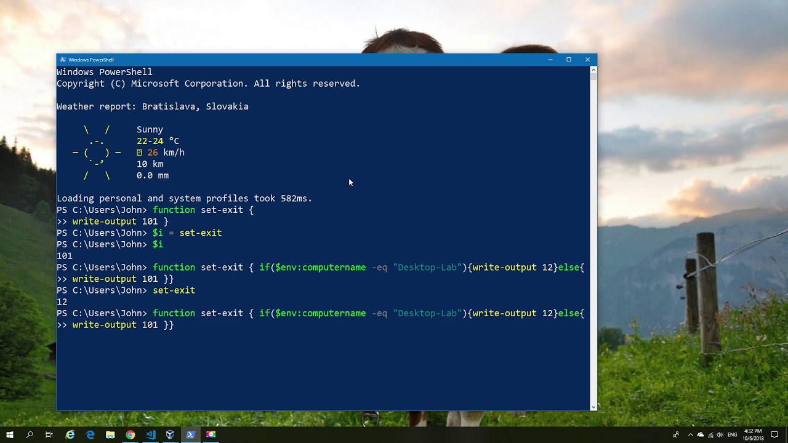Click the "$i = set-exit" command

click(x=187, y=233)
